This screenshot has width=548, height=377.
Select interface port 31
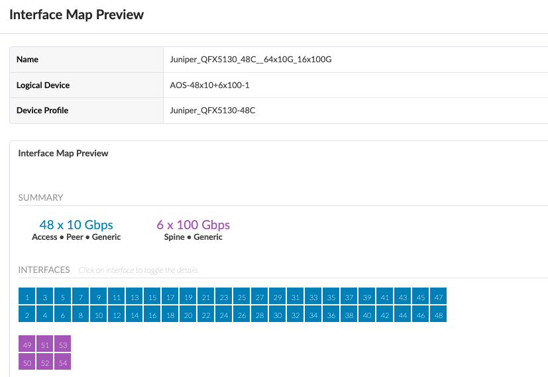[296, 296]
